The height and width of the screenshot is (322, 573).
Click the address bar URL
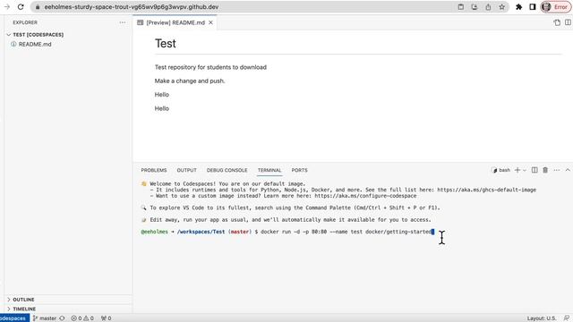[132, 7]
